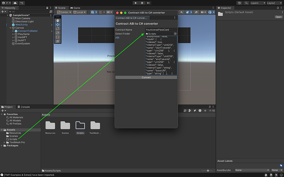The image size is (284, 177).
Task: Open the SampleScene row kebab menu
Action: pyautogui.click(x=51, y=15)
